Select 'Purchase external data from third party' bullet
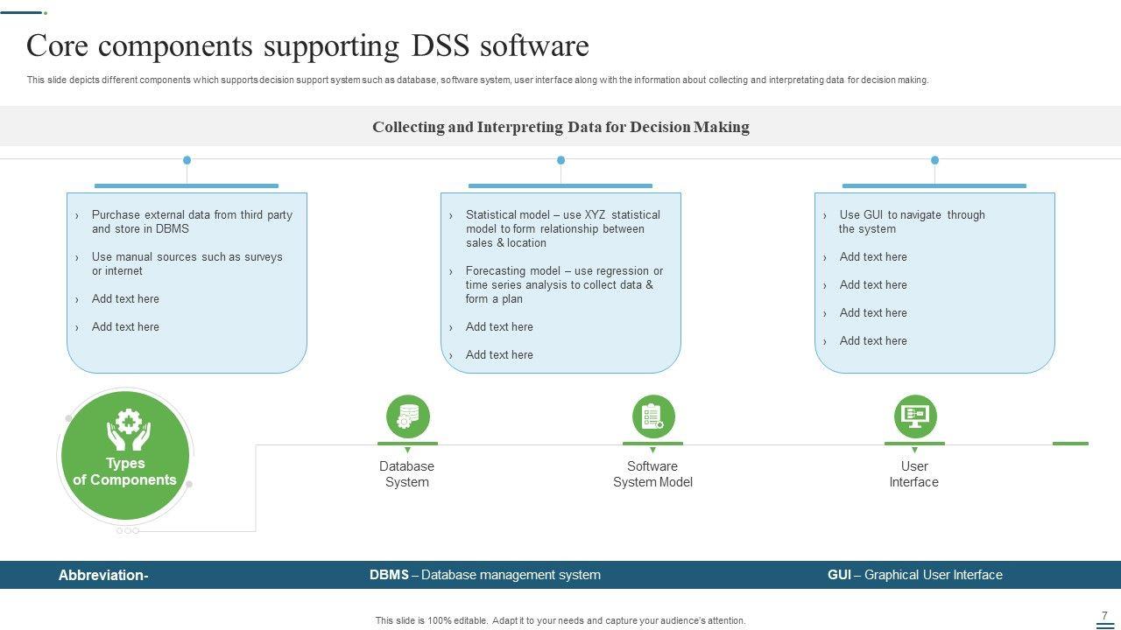Image resolution: width=1121 pixels, height=630 pixels. 192,221
